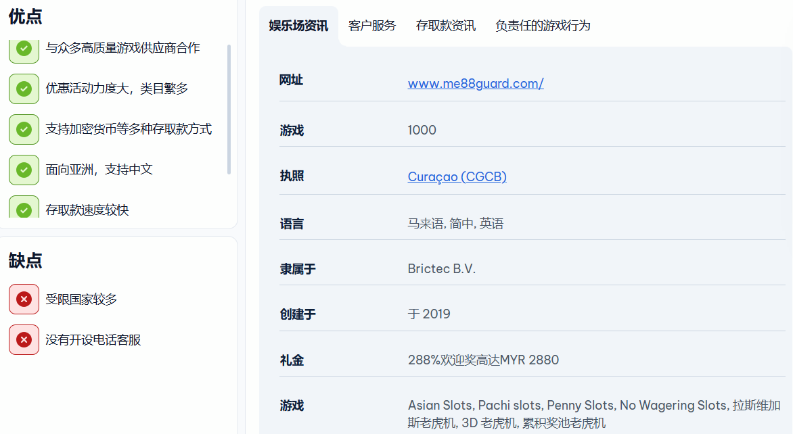Select the 存取款资讯 tab

point(446,26)
